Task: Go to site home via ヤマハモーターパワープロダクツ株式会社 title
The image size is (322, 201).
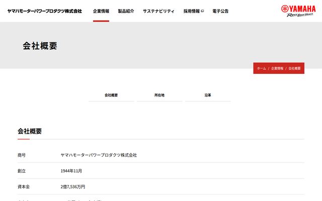Action: [x=45, y=11]
